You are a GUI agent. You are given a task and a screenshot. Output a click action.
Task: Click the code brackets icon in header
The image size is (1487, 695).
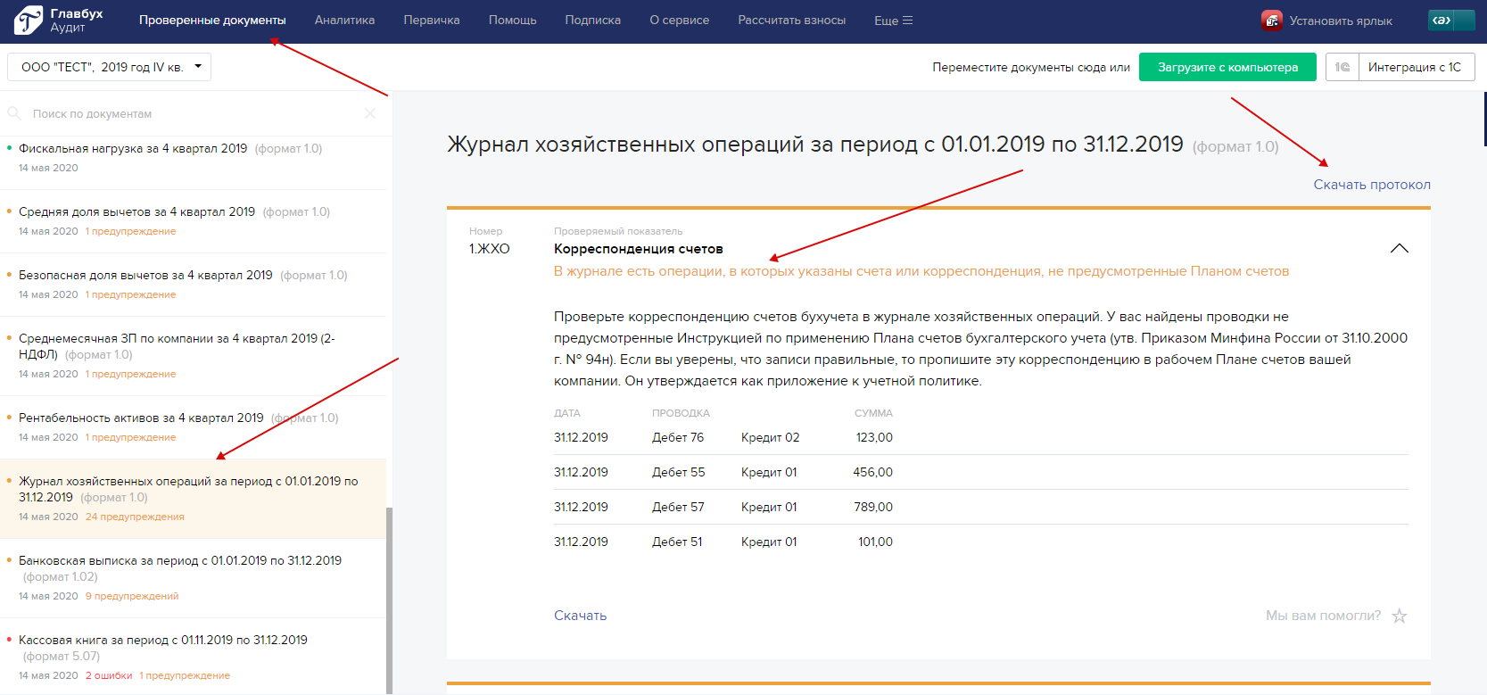pos(1441,21)
